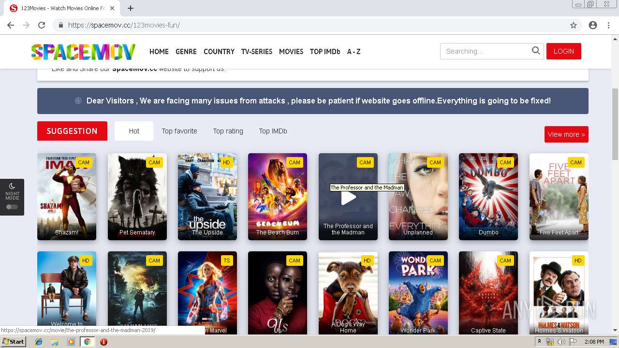619x348 pixels.
Task: Click the SpaceMov logo
Action: pos(83,52)
